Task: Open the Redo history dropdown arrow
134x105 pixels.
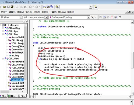Action: coord(39,7)
